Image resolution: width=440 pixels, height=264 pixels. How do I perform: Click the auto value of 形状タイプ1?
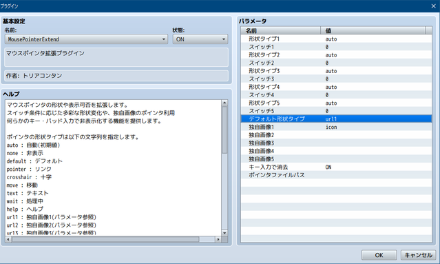[x=331, y=39]
